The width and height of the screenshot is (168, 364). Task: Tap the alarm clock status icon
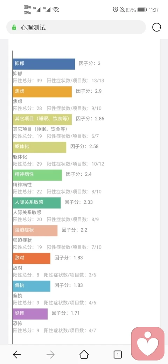pos(115,10)
